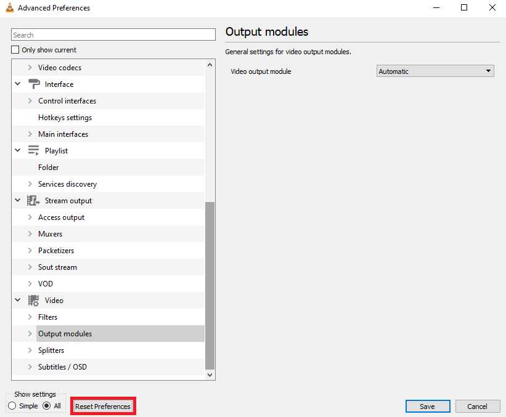This screenshot has width=506, height=417.
Task: Close the Advanced Preferences window
Action: [x=492, y=7]
